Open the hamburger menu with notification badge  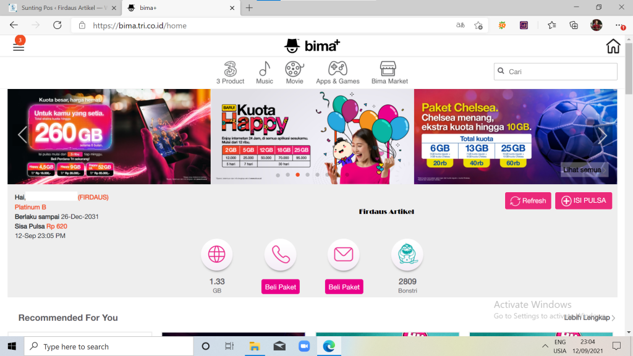coord(19,46)
